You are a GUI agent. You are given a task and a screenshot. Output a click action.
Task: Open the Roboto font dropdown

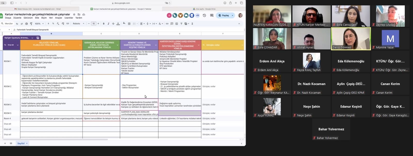tap(78, 24)
